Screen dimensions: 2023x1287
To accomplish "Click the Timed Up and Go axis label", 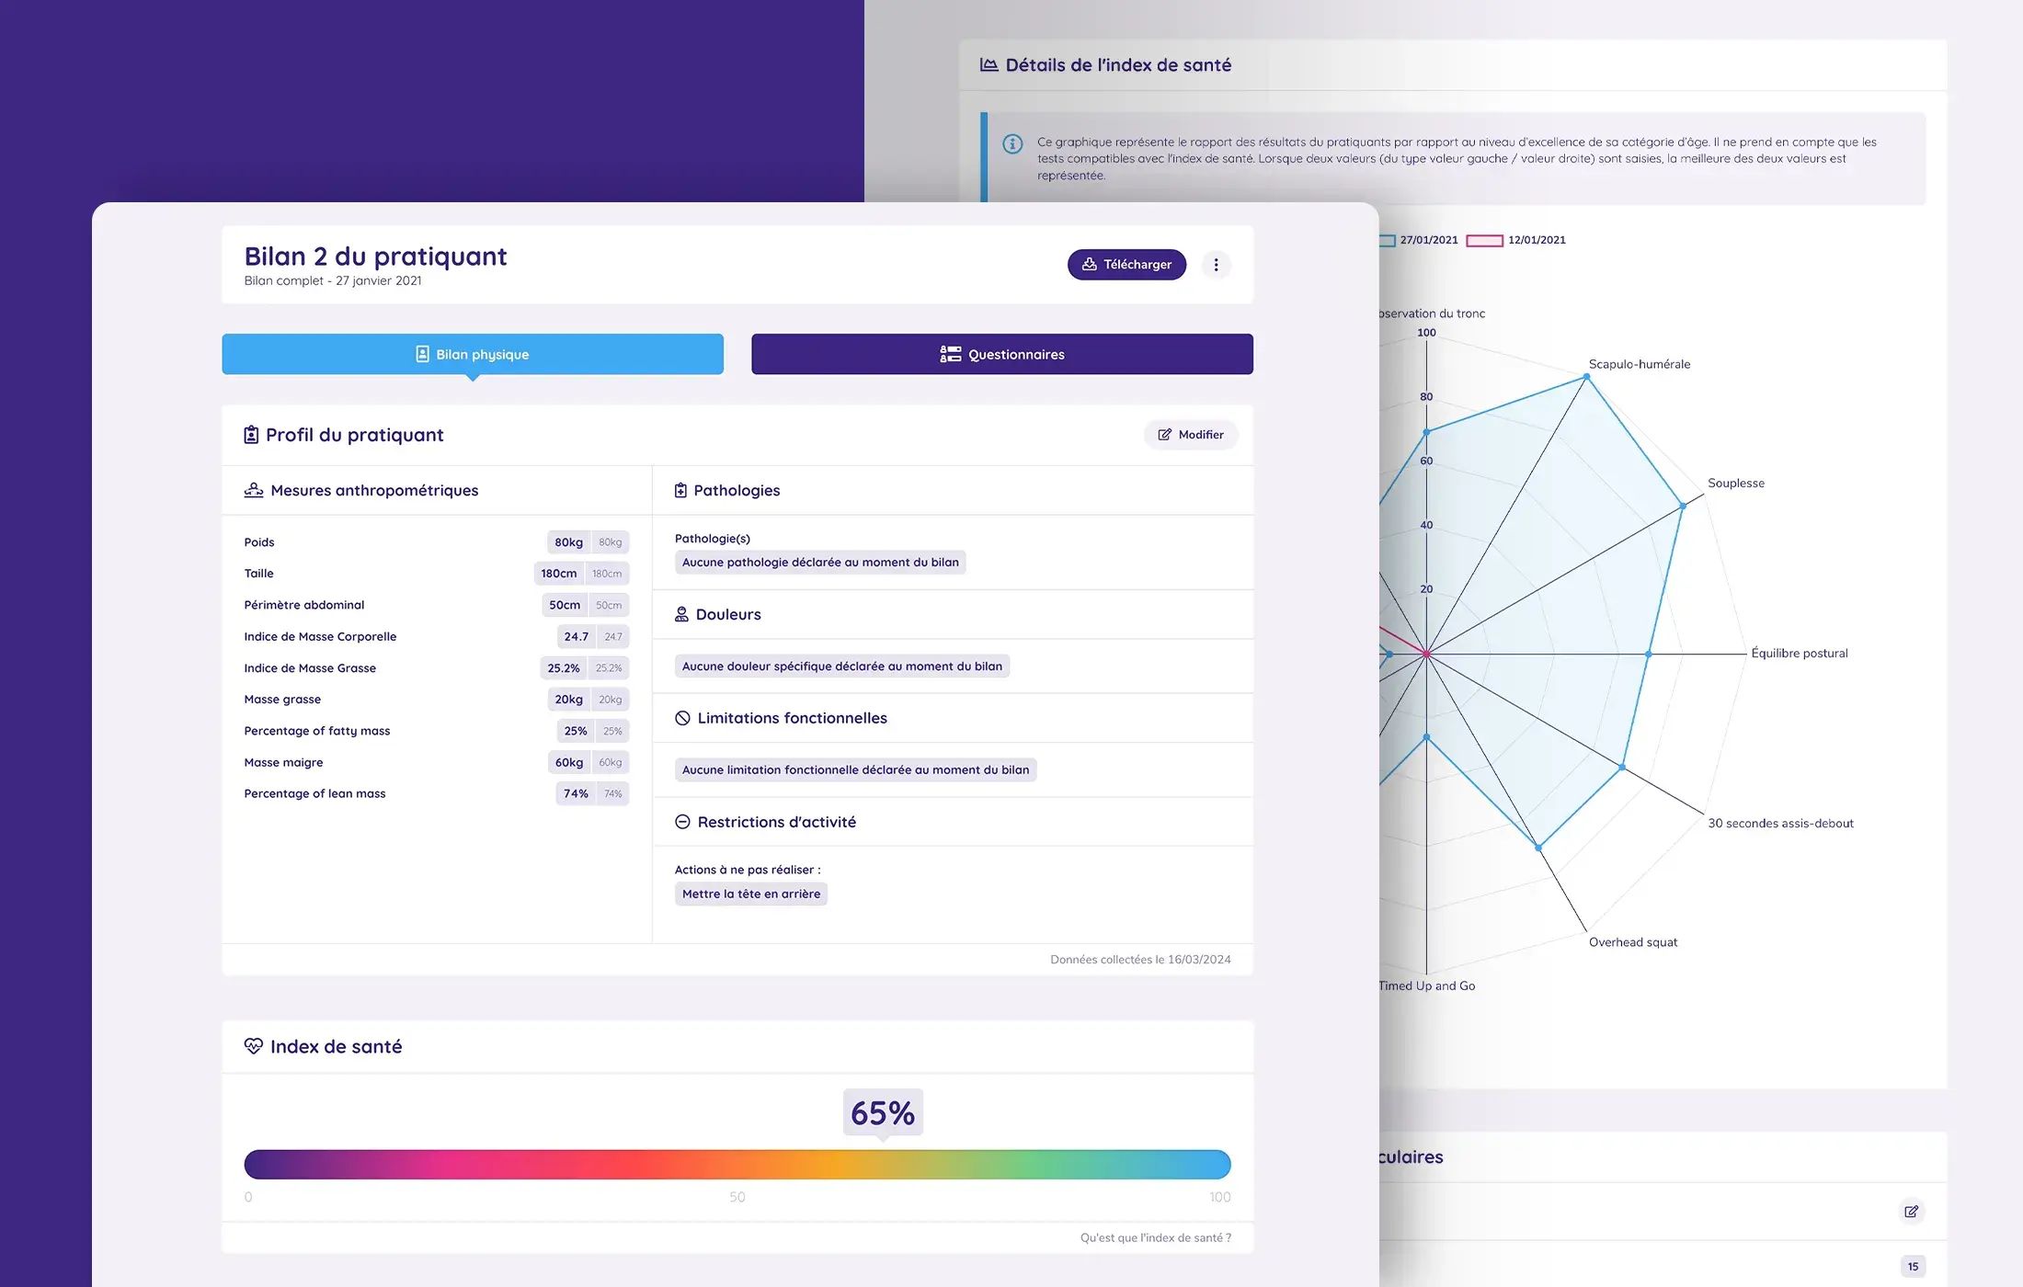I will click(x=1427, y=985).
